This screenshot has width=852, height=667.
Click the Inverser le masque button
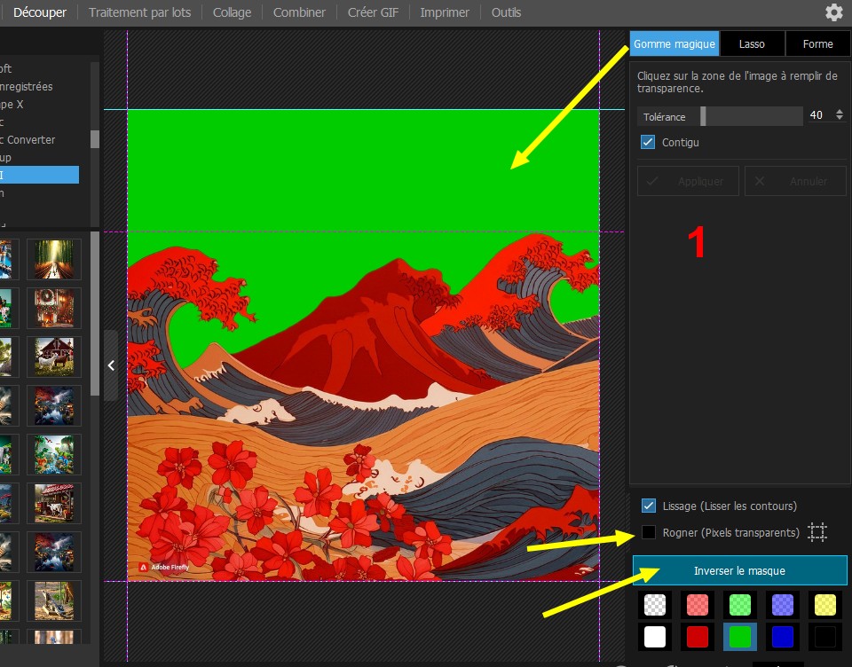tap(739, 570)
